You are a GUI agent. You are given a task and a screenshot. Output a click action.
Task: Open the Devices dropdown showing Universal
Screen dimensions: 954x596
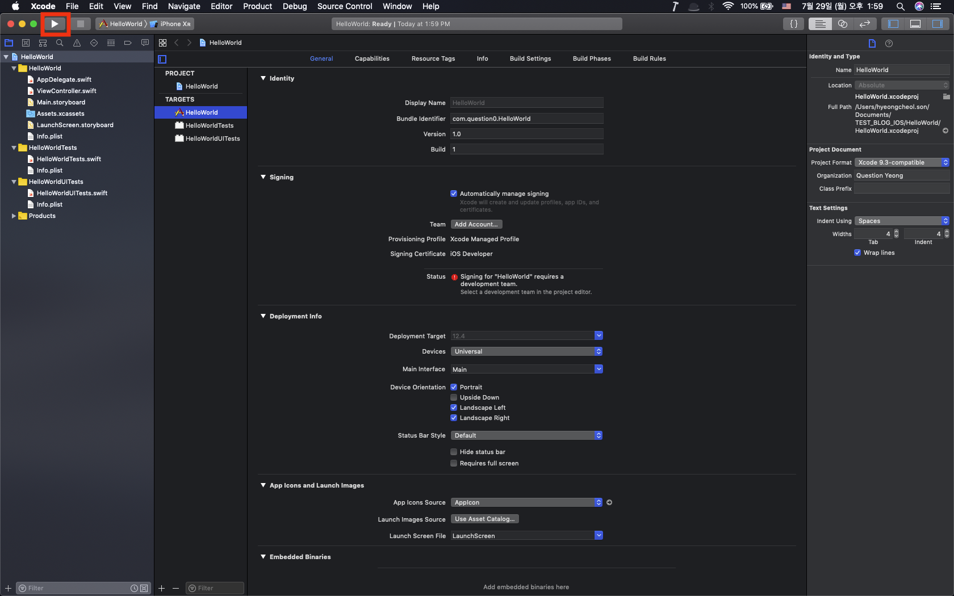[526, 351]
